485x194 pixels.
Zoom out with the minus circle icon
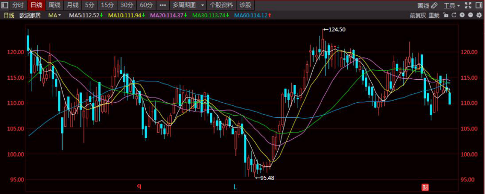click(470, 15)
